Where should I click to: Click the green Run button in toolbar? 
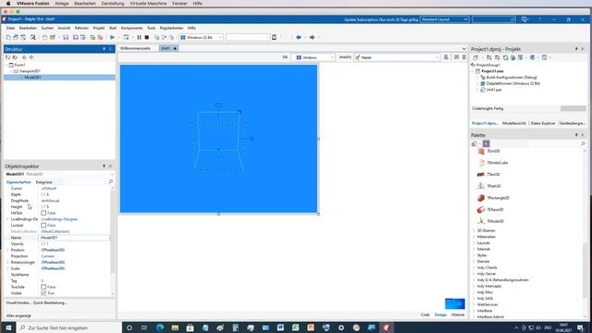pos(112,37)
